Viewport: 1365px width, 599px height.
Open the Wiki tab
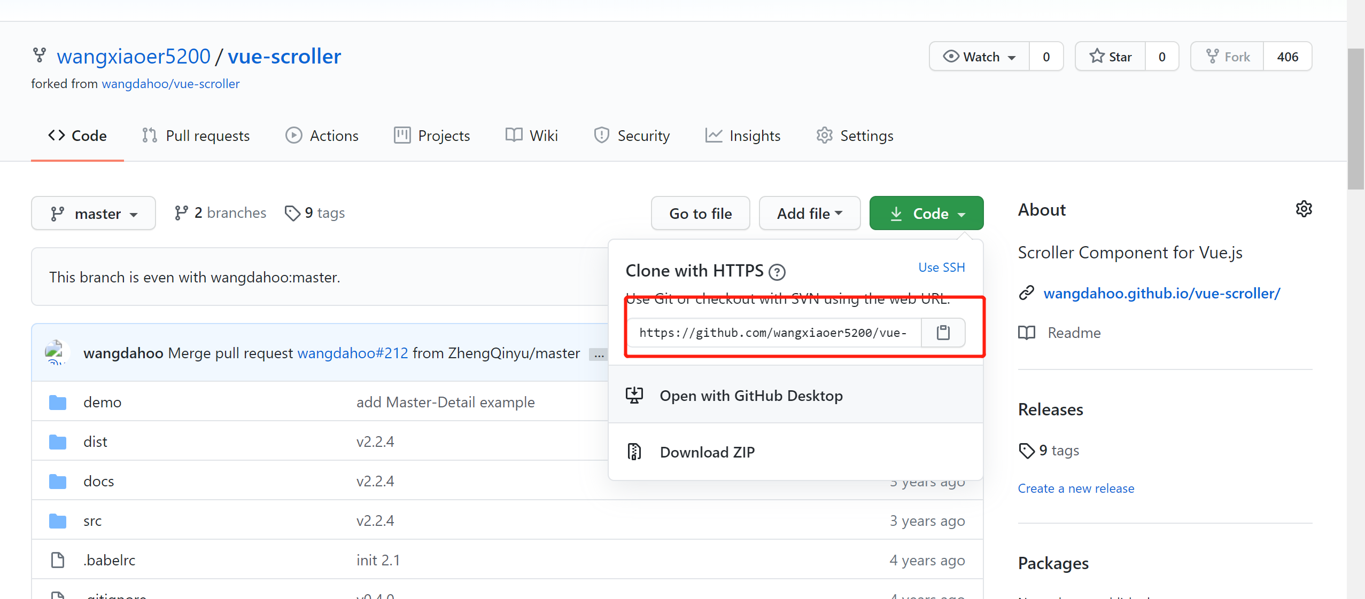(x=532, y=136)
